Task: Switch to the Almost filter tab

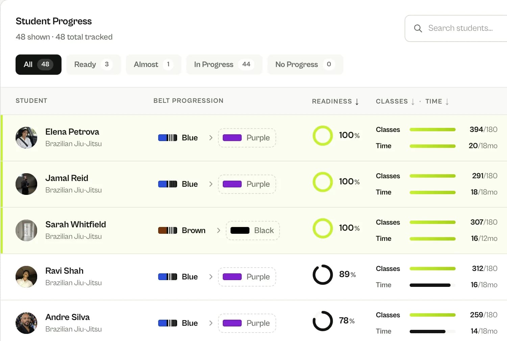Action: point(153,65)
